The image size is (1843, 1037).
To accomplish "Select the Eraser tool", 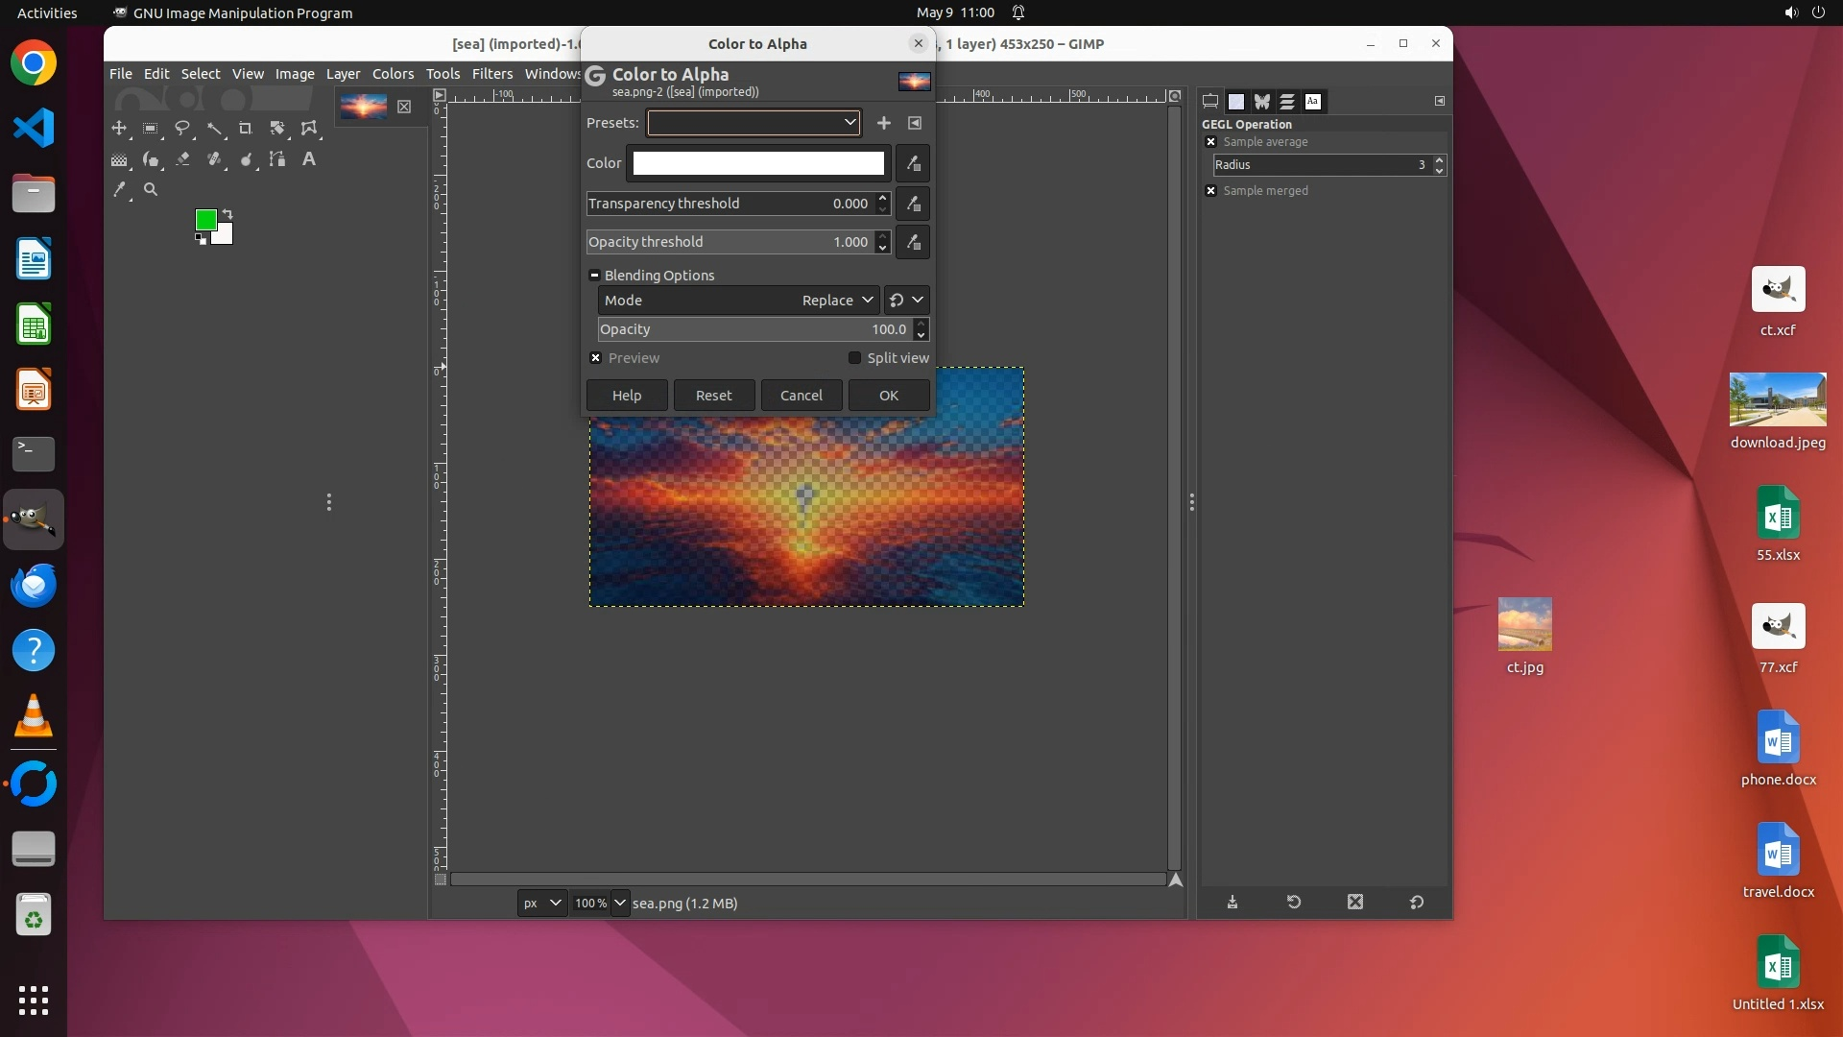I will tap(182, 159).
